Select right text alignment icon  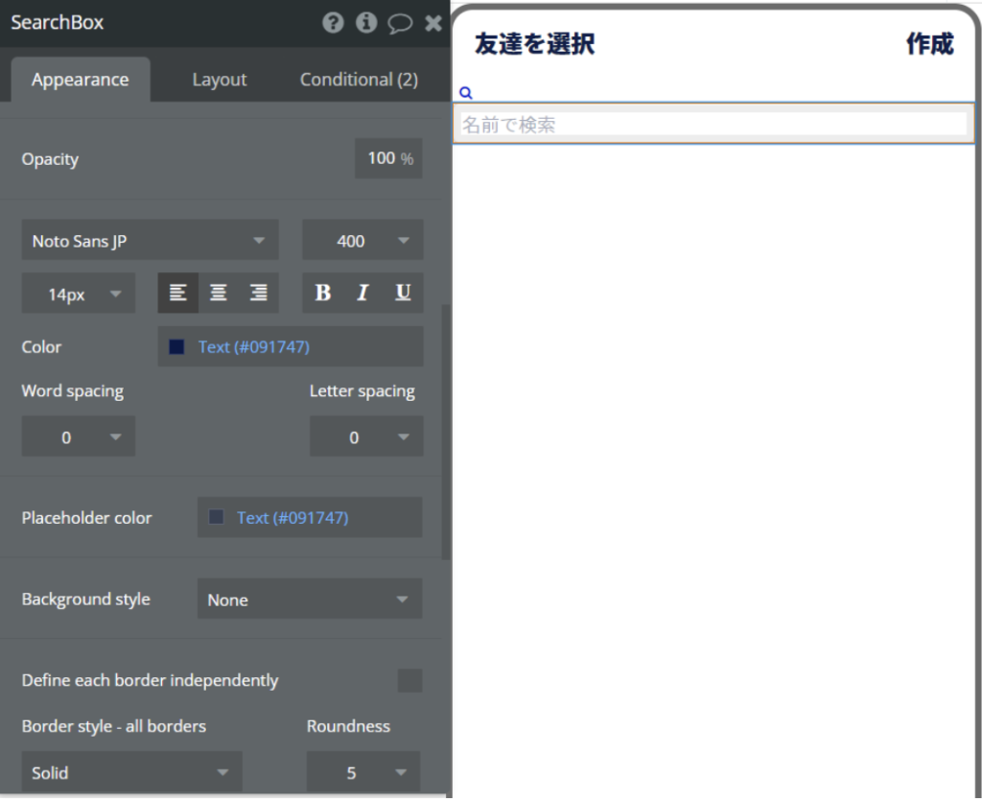tap(258, 294)
